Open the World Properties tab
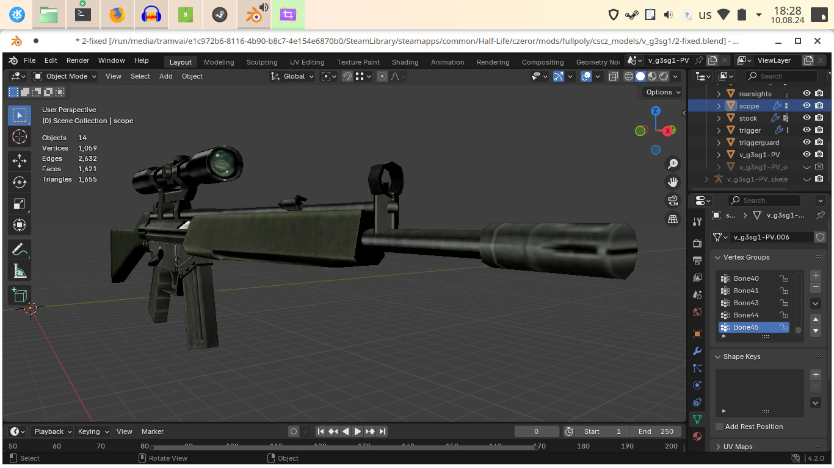The height and width of the screenshot is (468, 834). pyautogui.click(x=697, y=312)
